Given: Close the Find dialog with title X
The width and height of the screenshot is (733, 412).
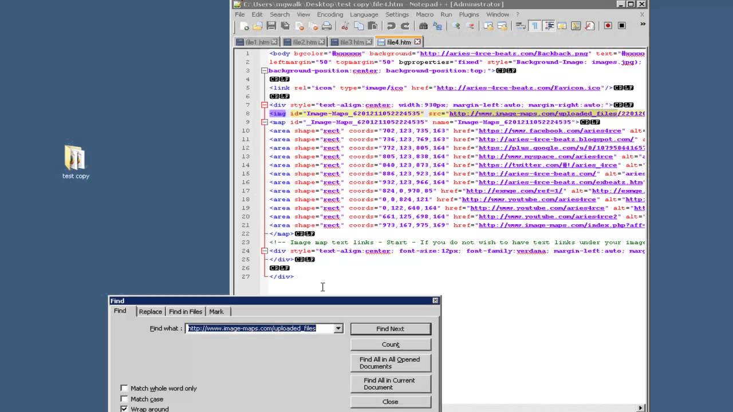Looking at the screenshot, I should pyautogui.click(x=435, y=300).
